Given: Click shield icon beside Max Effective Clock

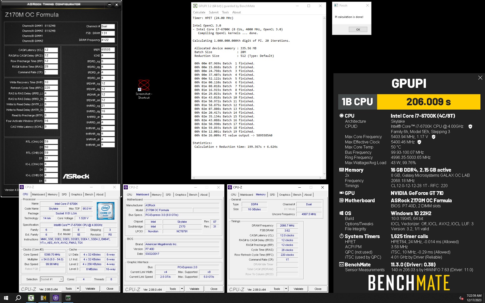Looking at the screenshot, I should point(419,142).
